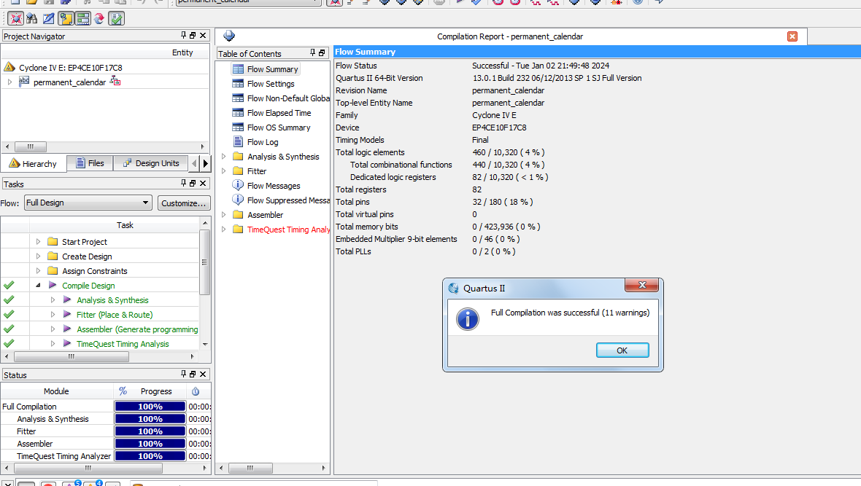The height and width of the screenshot is (486, 861).
Task: Click the yellow hierarchy diagram toolbar icon
Action: (66, 19)
